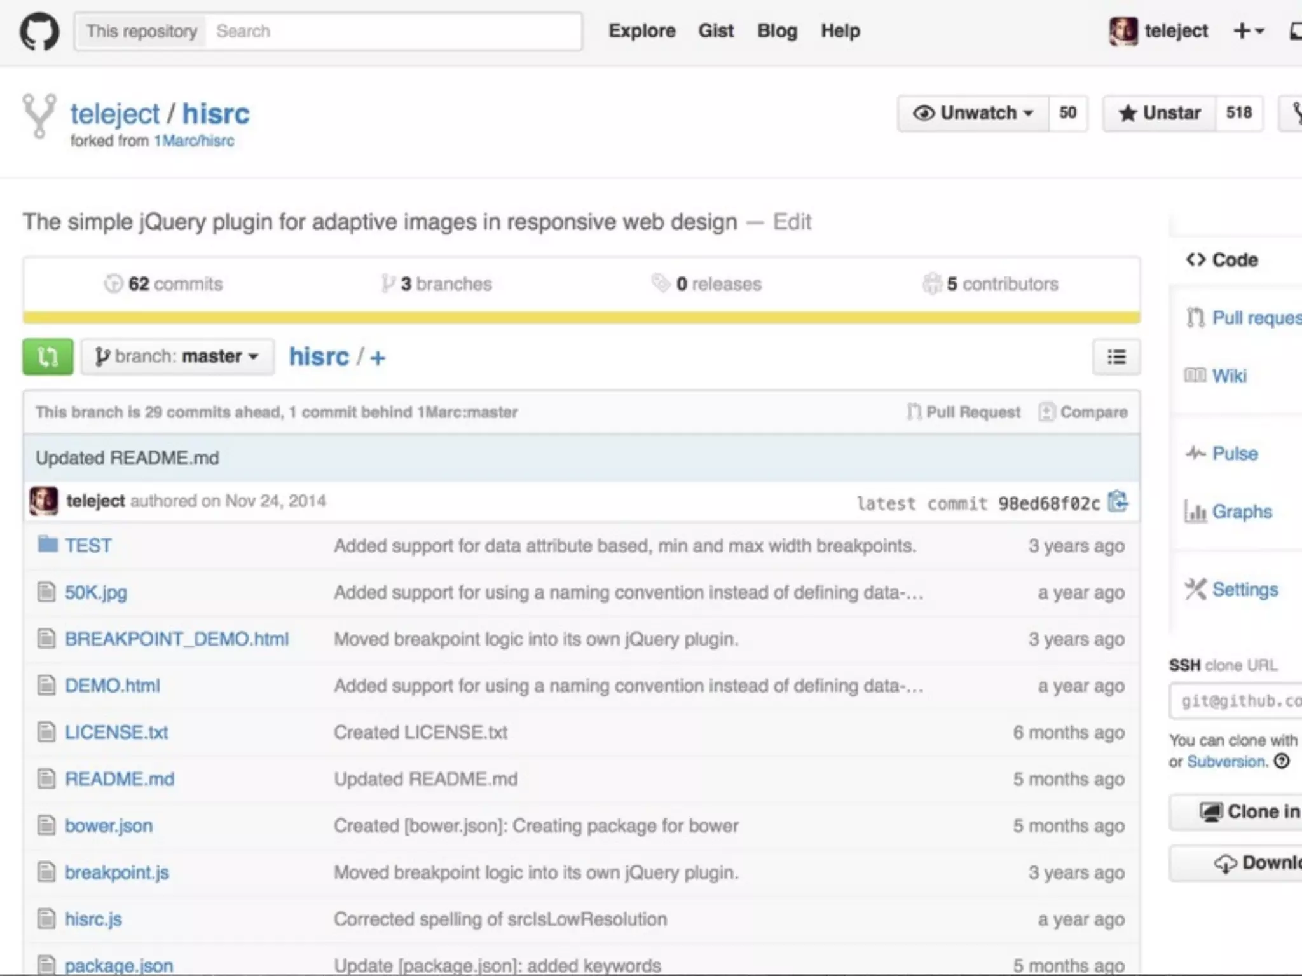Click the teleject avatar in the commit row
The width and height of the screenshot is (1302, 976).
pyautogui.click(x=44, y=501)
